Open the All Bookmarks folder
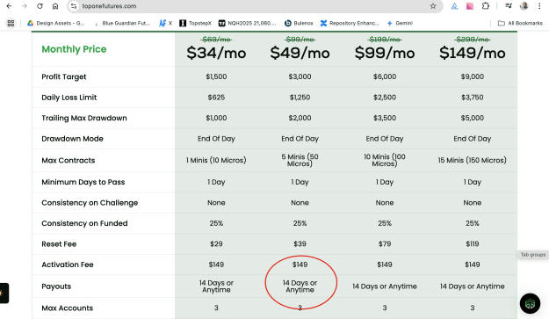Viewport: 549px width, 319px height. 520,23
